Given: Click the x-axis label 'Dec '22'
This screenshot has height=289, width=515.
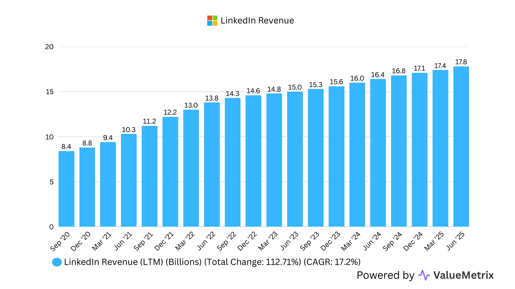Looking at the screenshot, I should (248, 241).
